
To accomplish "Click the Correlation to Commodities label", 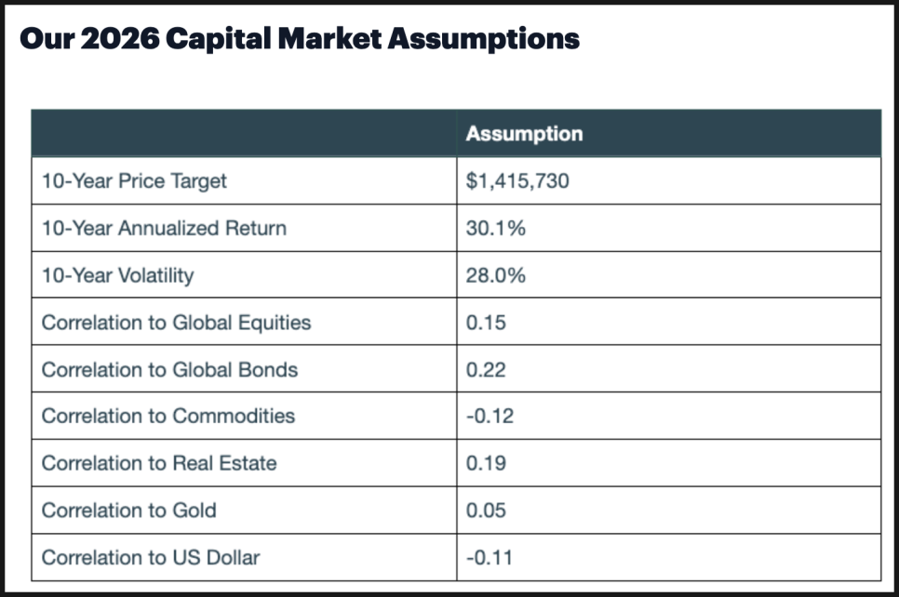I will [x=168, y=416].
